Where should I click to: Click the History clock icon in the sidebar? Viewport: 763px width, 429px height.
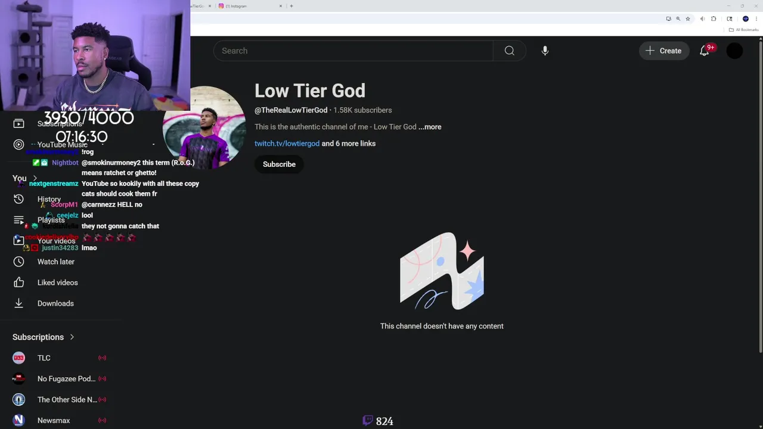[x=18, y=199]
